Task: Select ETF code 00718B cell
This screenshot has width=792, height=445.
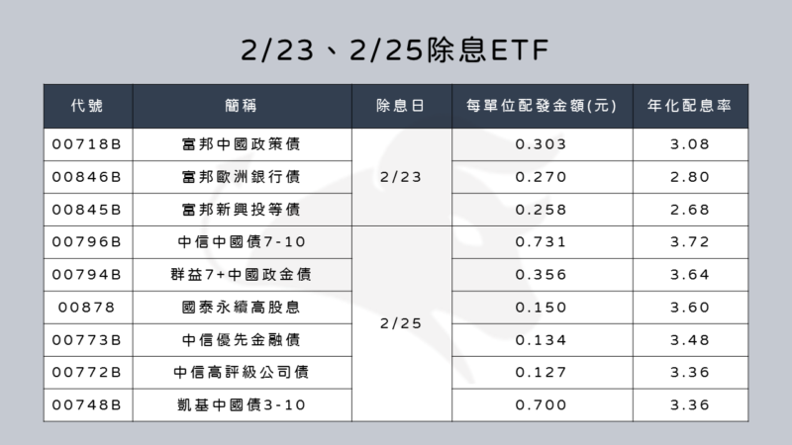Action: point(88,144)
